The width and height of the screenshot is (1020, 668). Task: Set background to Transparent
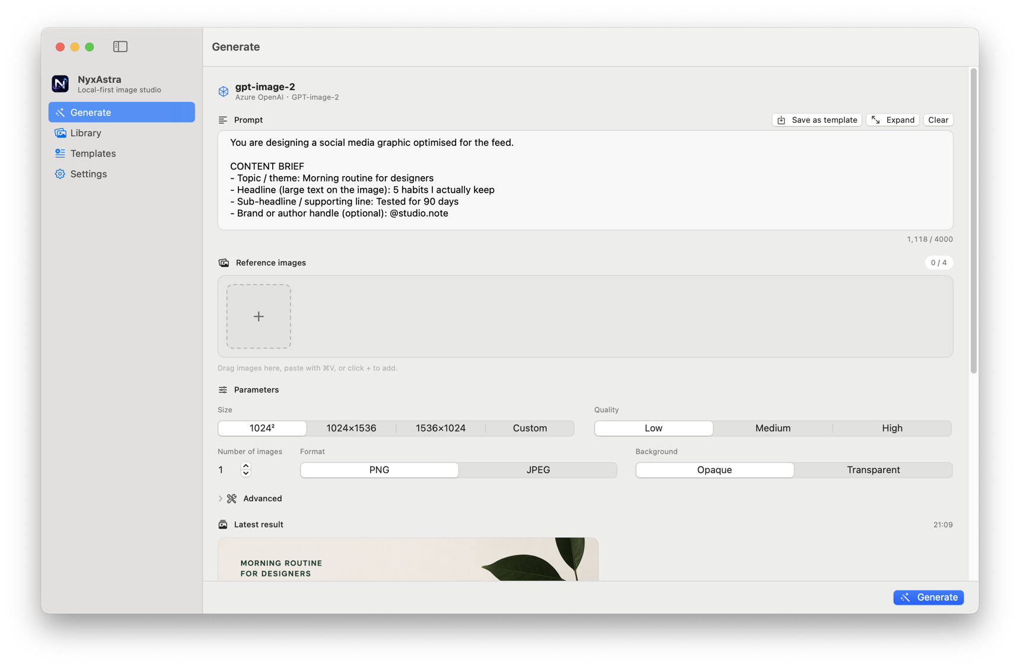[x=874, y=470]
